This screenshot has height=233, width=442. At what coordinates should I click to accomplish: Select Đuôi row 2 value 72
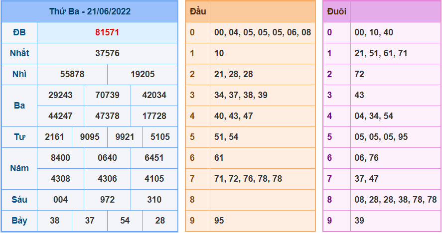click(x=359, y=74)
